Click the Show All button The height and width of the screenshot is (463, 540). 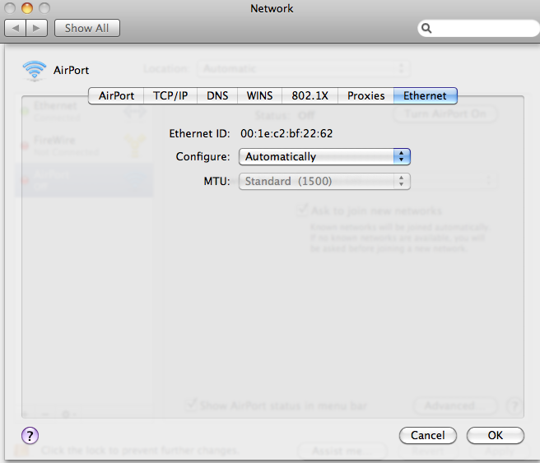86,28
